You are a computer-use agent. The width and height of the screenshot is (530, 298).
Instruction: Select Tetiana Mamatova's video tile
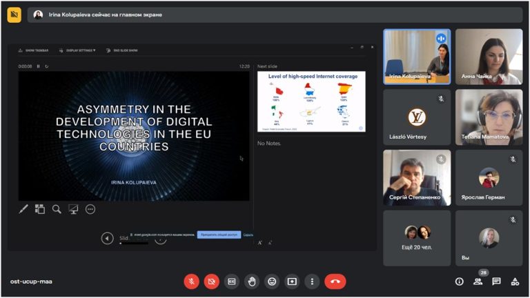[489, 117]
